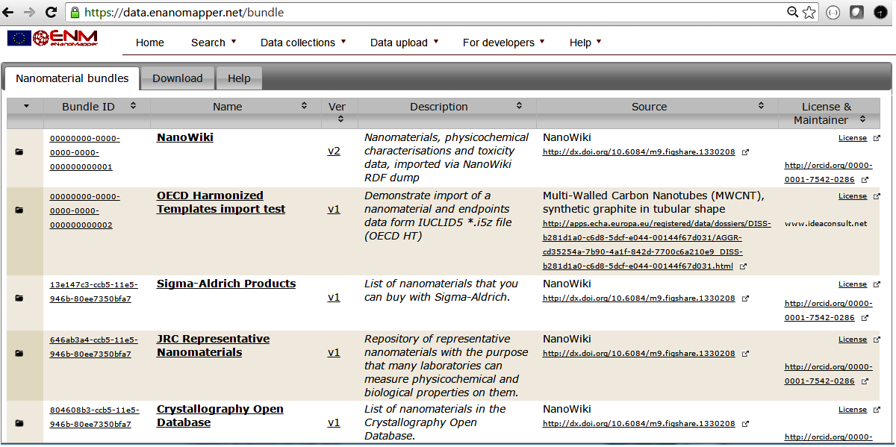
Task: Expand the For developers menu
Action: point(504,43)
